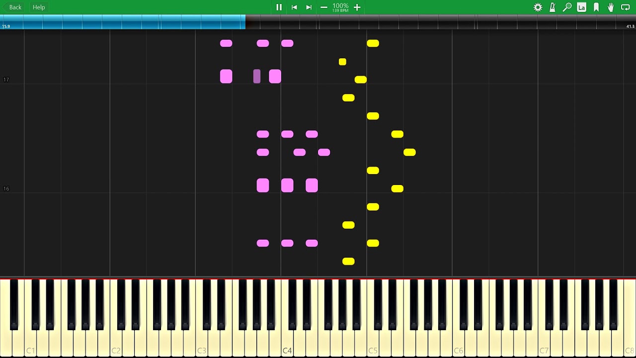
Task: Play the C4 piano key
Action: [287, 343]
